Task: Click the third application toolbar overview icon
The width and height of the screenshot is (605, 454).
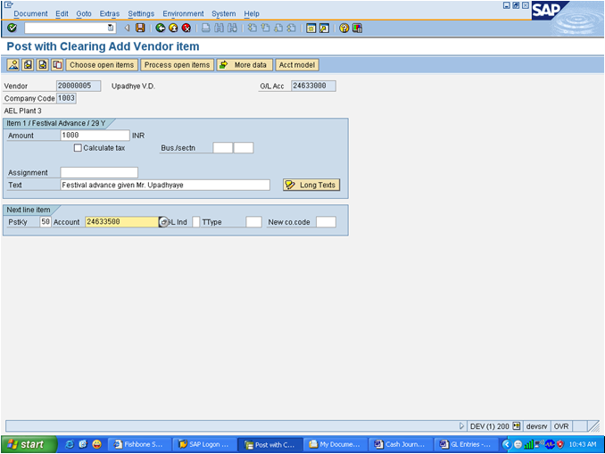Action: tap(43, 65)
